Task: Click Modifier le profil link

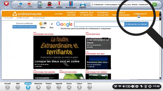Action: tap(23, 18)
